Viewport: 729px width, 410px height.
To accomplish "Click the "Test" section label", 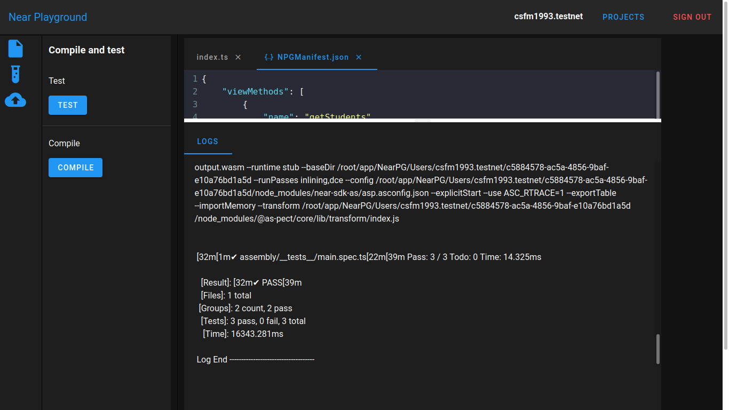I will tap(57, 81).
